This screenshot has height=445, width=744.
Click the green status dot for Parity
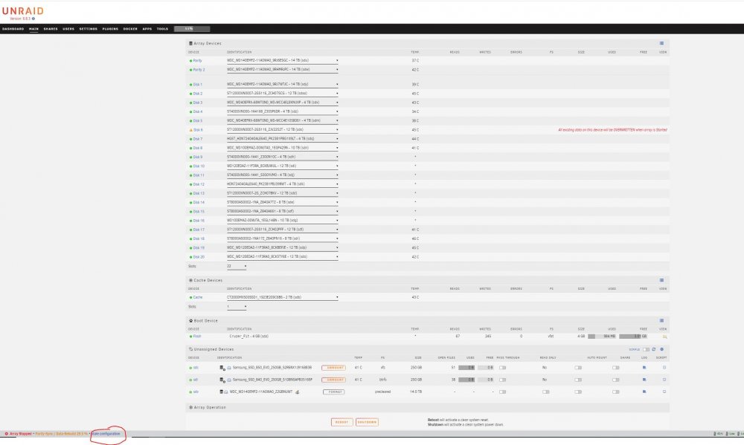point(190,61)
